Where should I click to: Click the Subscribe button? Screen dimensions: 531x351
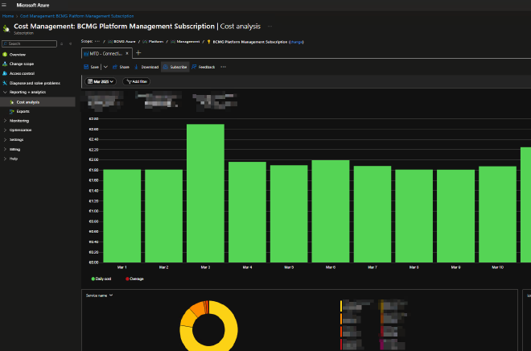175,67
